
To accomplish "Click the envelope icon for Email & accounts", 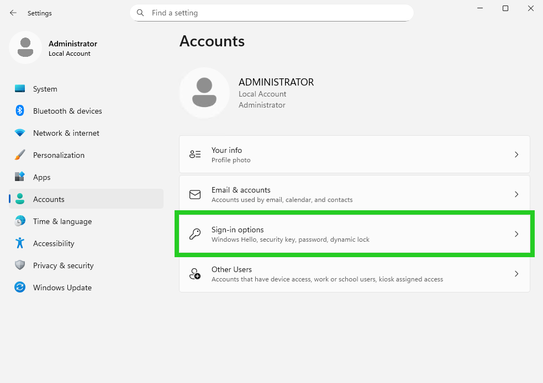I will (x=194, y=194).
